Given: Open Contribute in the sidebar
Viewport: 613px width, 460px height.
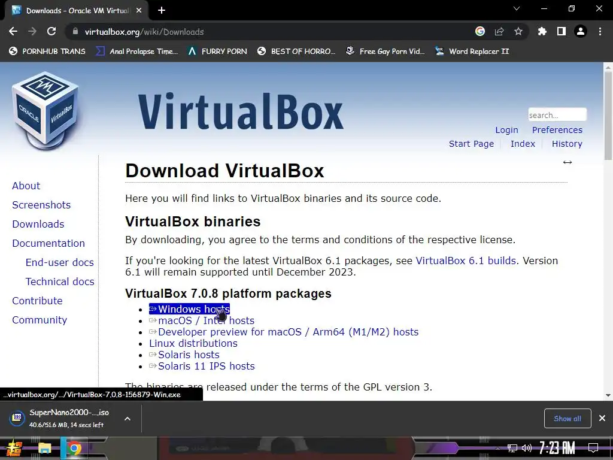Looking at the screenshot, I should pos(38,301).
